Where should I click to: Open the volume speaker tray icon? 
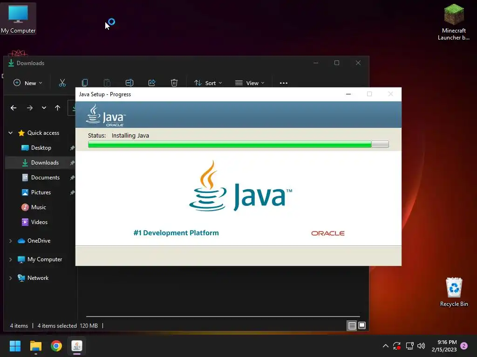(421, 346)
